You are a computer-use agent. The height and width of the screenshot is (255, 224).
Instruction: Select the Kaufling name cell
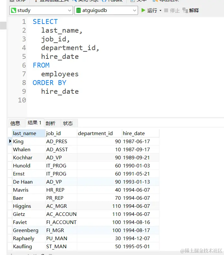point(29,246)
